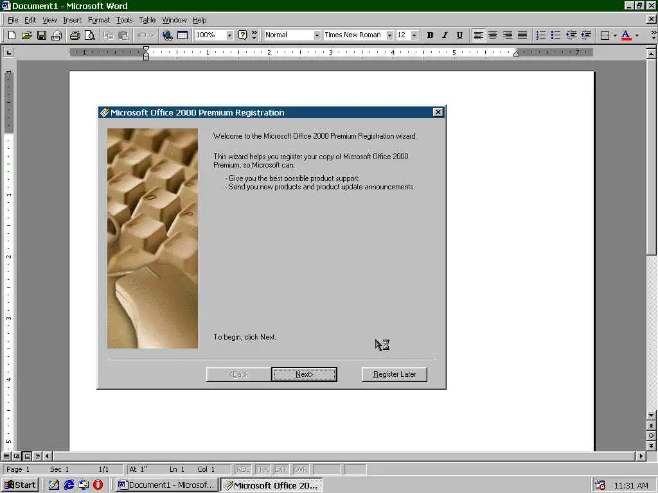Click the Tables and Borders icon
This screenshot has height=493, width=658.
pyautogui.click(x=182, y=35)
